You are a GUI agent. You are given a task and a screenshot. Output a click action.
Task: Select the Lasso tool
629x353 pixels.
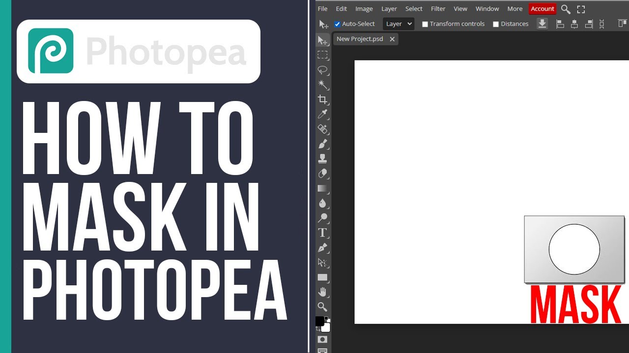pos(322,70)
